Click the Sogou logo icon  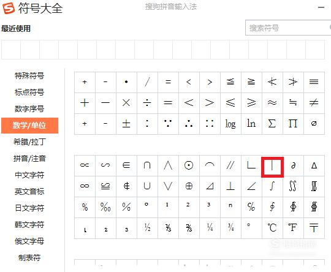[9, 9]
